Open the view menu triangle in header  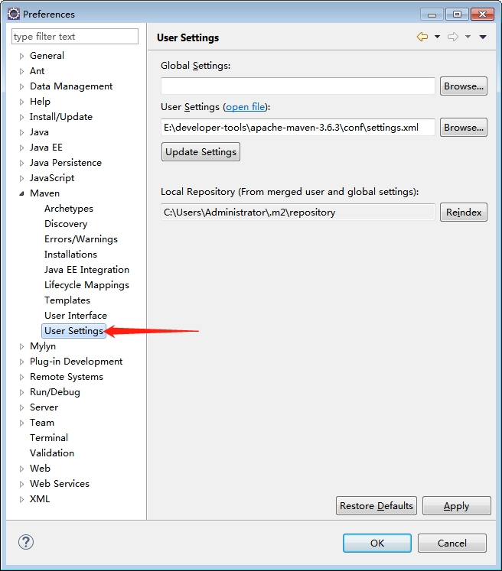[483, 37]
